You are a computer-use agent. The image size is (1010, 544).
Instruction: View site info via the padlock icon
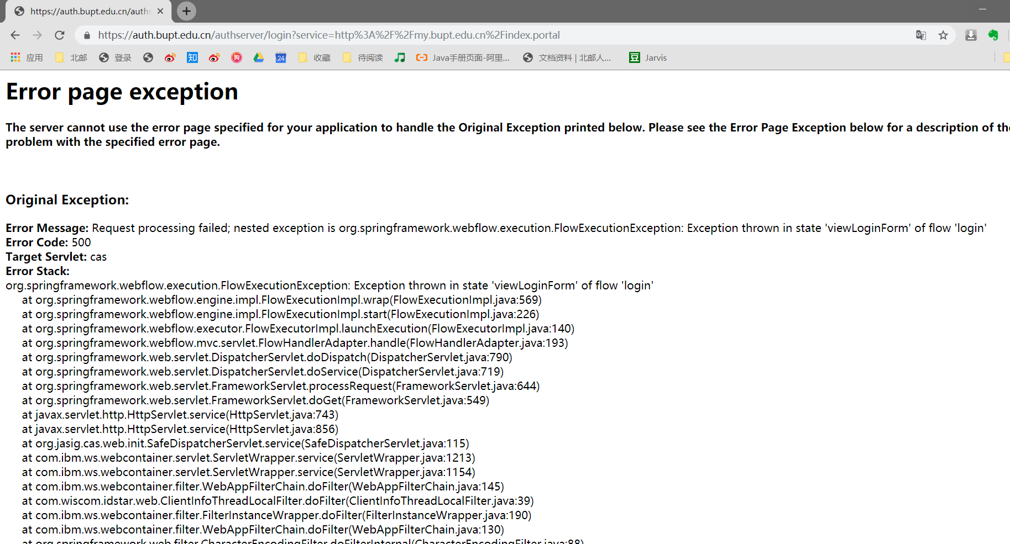click(87, 35)
